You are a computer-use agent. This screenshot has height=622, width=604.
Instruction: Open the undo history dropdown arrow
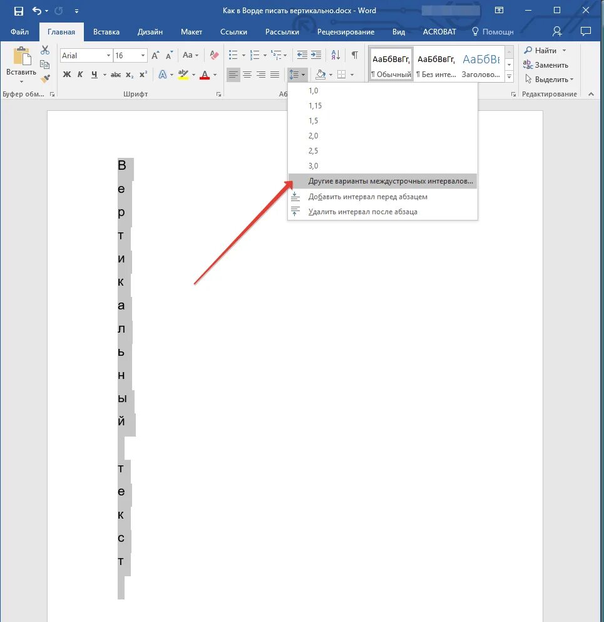[47, 11]
